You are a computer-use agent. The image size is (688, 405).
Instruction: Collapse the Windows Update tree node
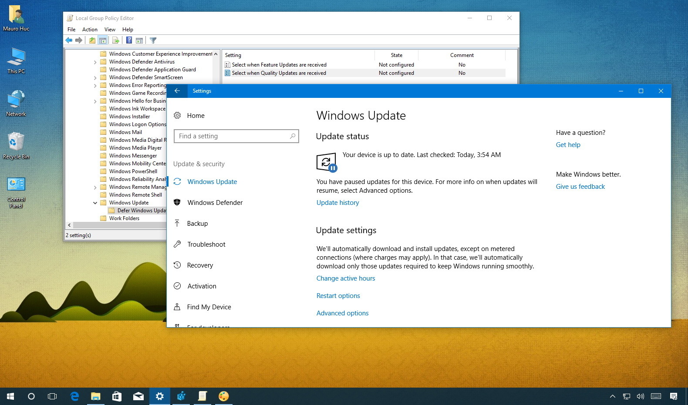pyautogui.click(x=95, y=203)
